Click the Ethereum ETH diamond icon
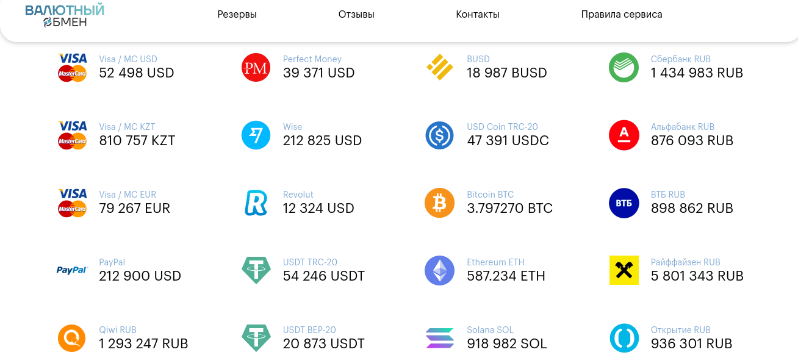 pyautogui.click(x=440, y=271)
